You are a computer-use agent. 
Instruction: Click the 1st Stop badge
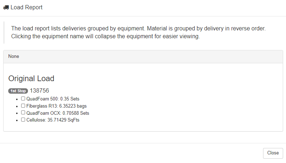(x=18, y=91)
